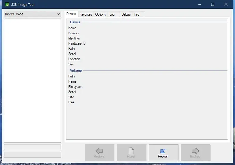
Task: Close the USB Image Tool window
Action: pos(226,4)
